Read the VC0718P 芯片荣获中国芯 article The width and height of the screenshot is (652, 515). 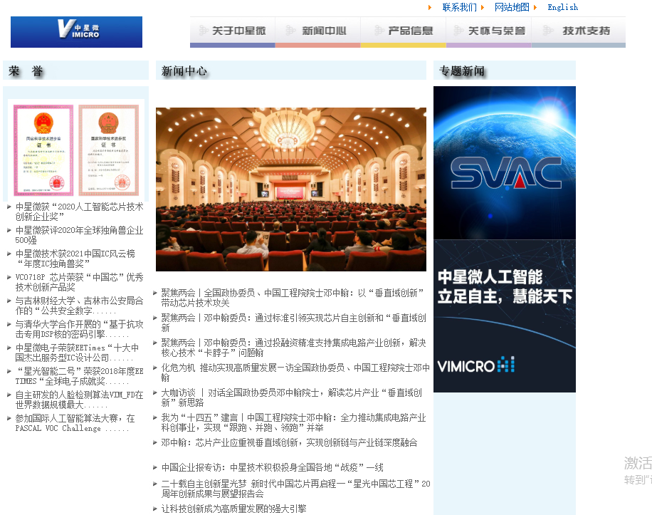point(79,282)
